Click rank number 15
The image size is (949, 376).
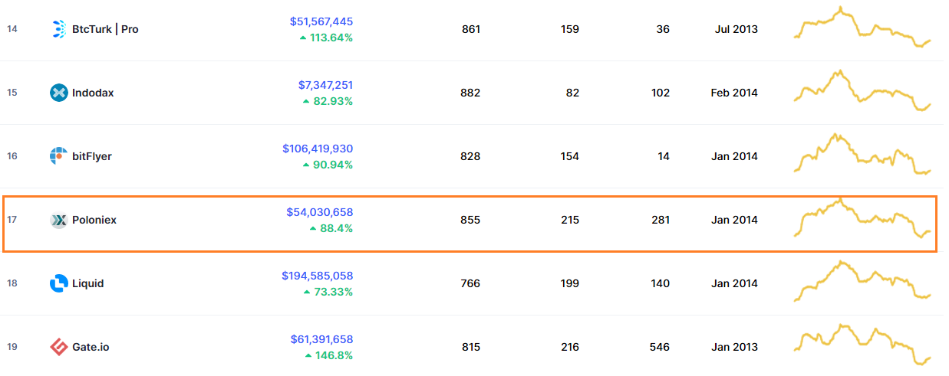pyautogui.click(x=12, y=93)
